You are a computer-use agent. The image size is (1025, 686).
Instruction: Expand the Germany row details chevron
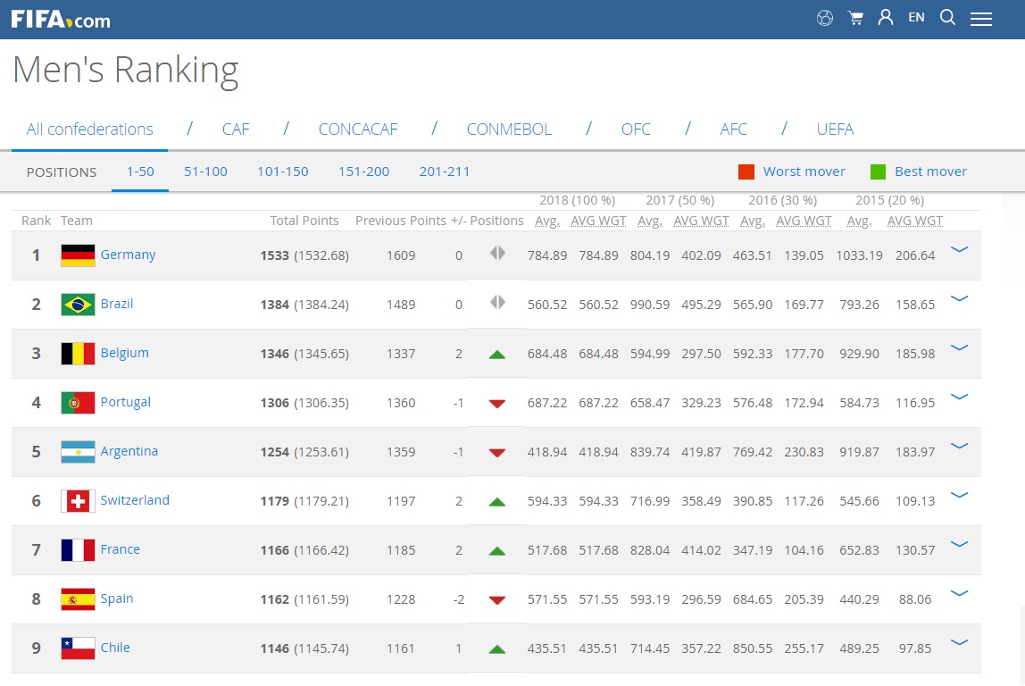[x=960, y=250]
